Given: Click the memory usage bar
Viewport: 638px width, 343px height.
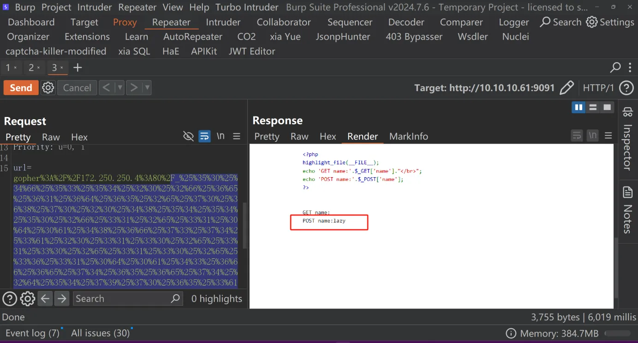Looking at the screenshot, I should (x=617, y=333).
